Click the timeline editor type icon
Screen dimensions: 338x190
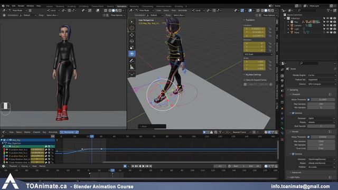4,166
